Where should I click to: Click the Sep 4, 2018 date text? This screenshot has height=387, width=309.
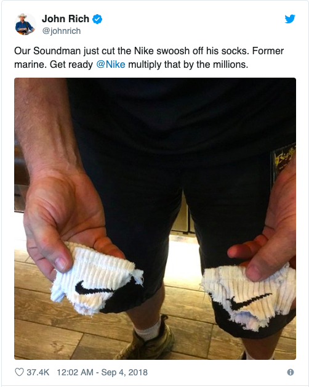click(124, 372)
